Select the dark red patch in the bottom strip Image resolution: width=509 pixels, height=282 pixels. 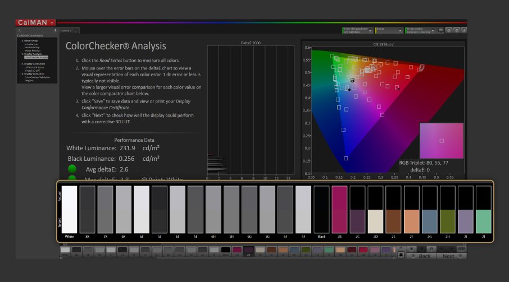[x=352, y=250]
